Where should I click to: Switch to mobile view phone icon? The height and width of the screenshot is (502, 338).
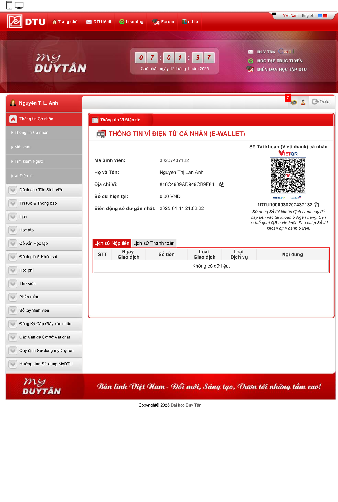(x=9, y=5)
